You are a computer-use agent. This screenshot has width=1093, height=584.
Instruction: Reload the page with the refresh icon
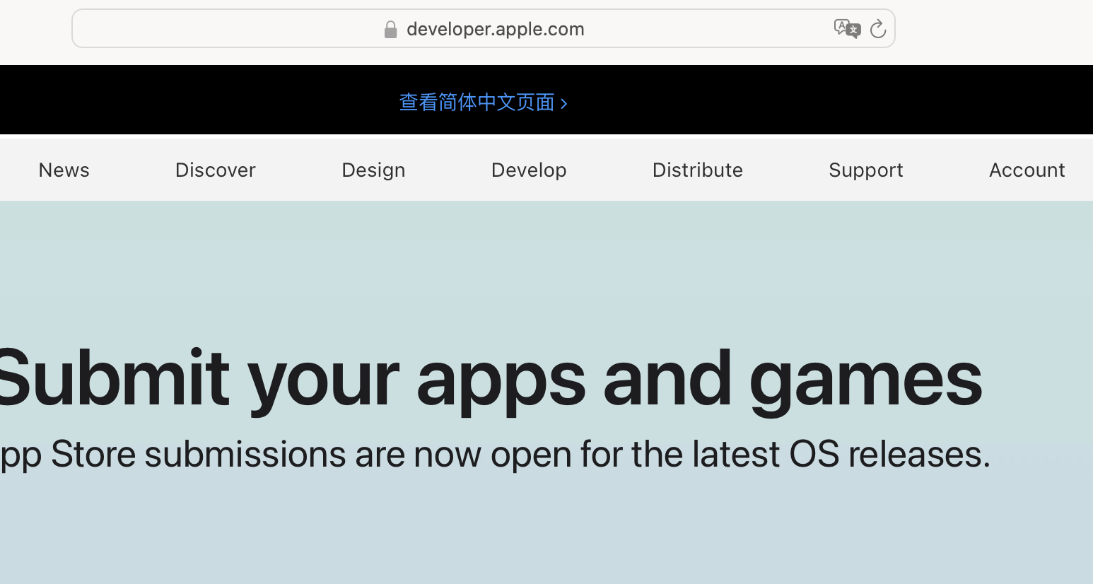click(878, 29)
